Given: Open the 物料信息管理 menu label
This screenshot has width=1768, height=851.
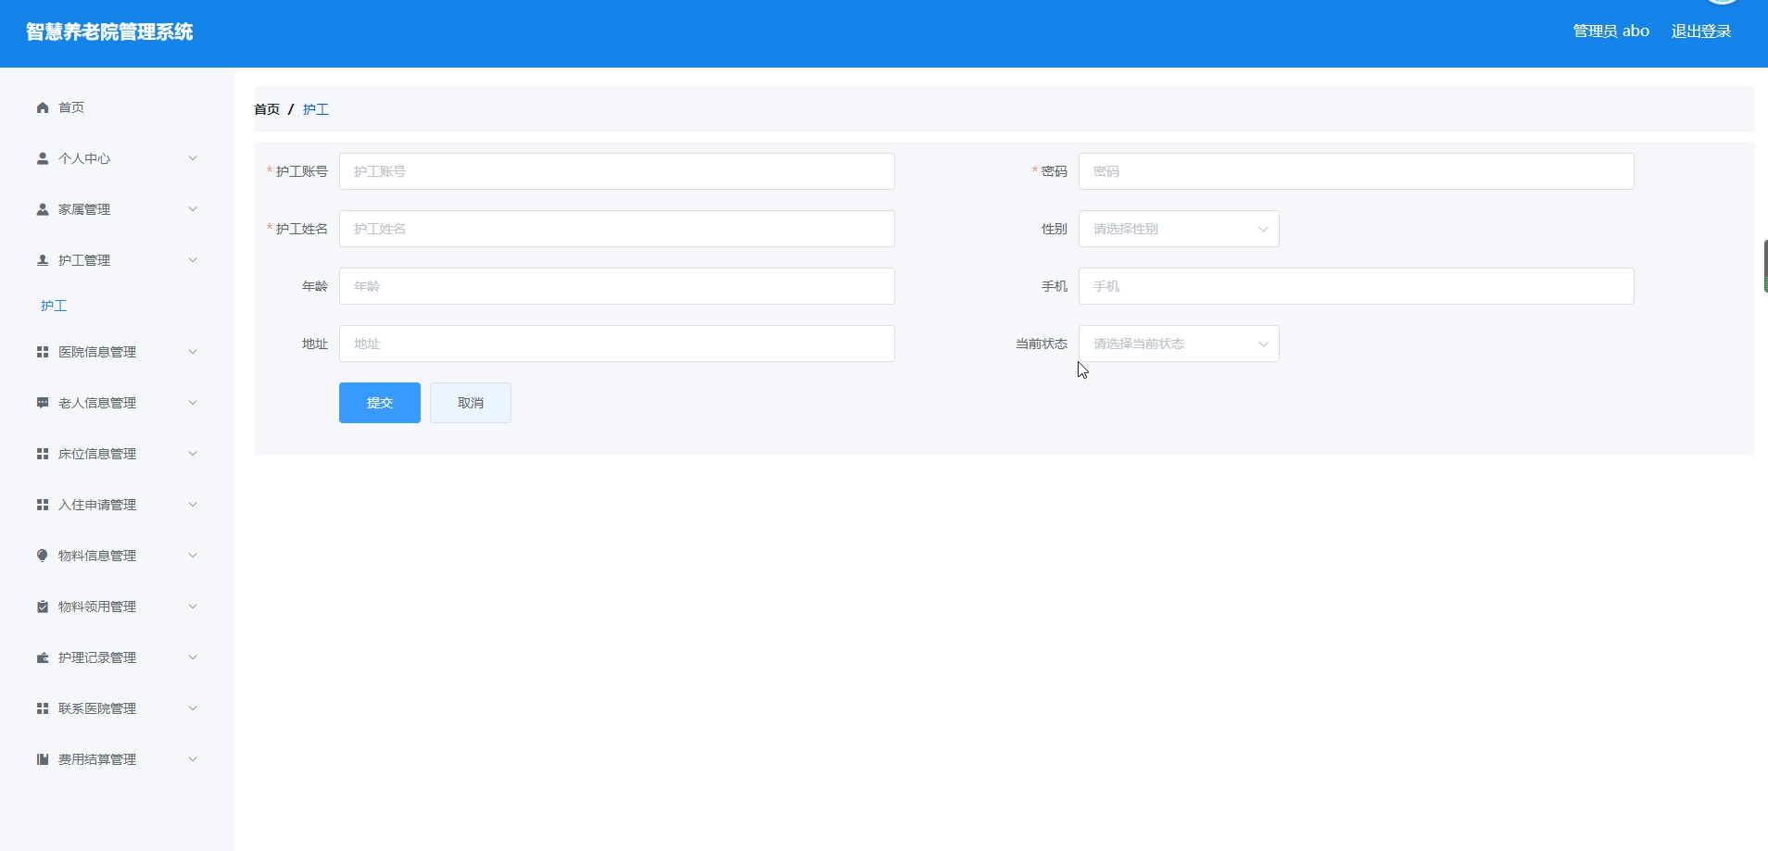Looking at the screenshot, I should tap(97, 556).
